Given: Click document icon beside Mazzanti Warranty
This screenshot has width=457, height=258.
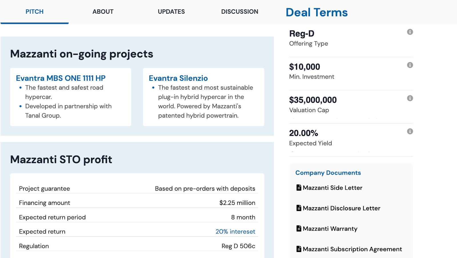Looking at the screenshot, I should tap(299, 228).
